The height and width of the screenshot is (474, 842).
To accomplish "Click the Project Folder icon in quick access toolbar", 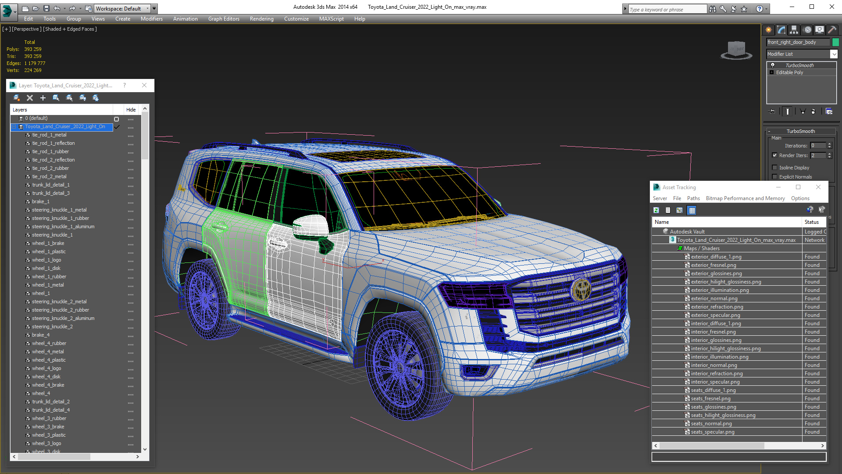I will (x=88, y=8).
